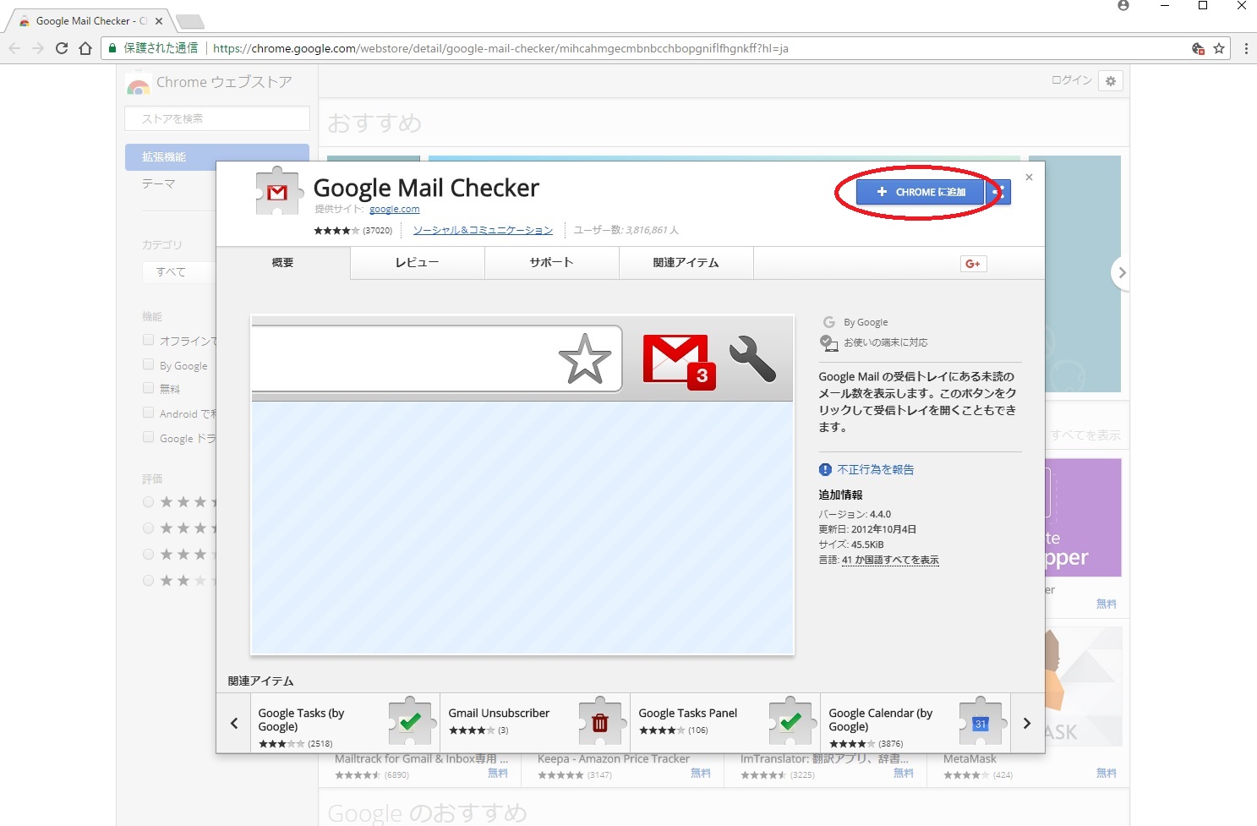
Task: Click CHROMEに追加 button
Action: 920,192
